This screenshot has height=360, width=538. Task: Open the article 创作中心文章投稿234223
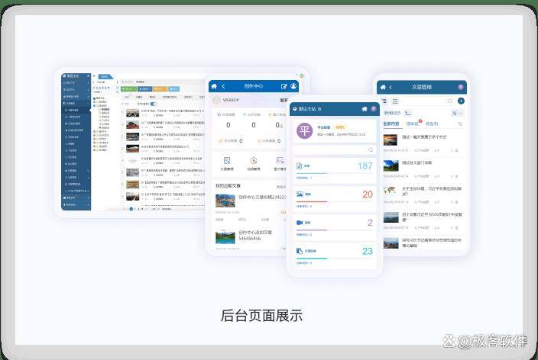pyautogui.click(x=262, y=198)
